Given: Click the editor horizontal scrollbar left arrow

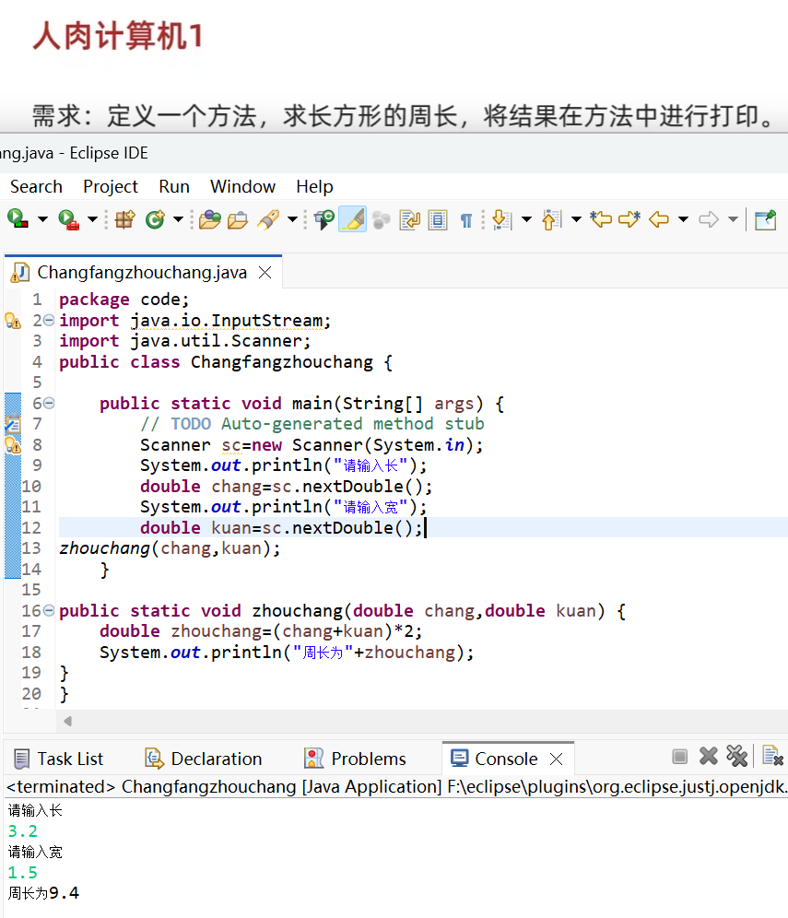Looking at the screenshot, I should pyautogui.click(x=68, y=721).
